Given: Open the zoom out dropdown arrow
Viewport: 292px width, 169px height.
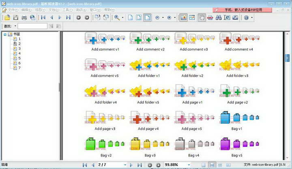Looking at the screenshot, I should pyautogui.click(x=163, y=18).
